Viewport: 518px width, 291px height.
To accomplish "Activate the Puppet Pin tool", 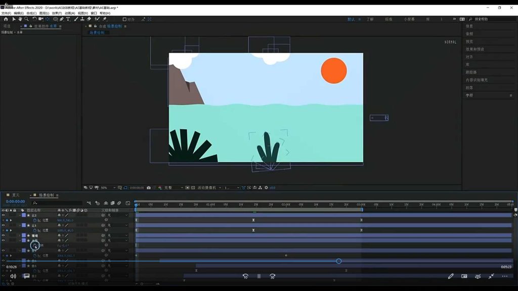I will click(x=105, y=19).
